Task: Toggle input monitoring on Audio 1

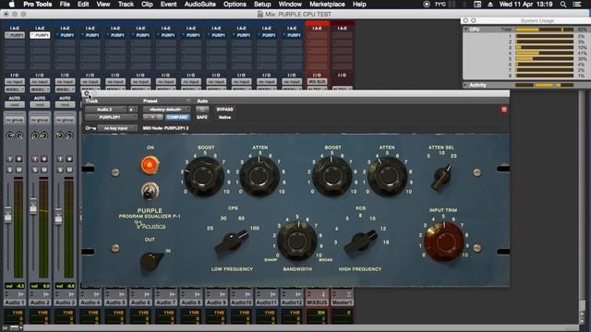Action: [x=10, y=160]
